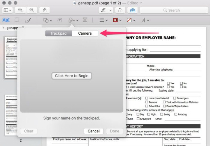Open the Share menu icon
Viewport: 210px width, 146px height.
(x=45, y=10)
